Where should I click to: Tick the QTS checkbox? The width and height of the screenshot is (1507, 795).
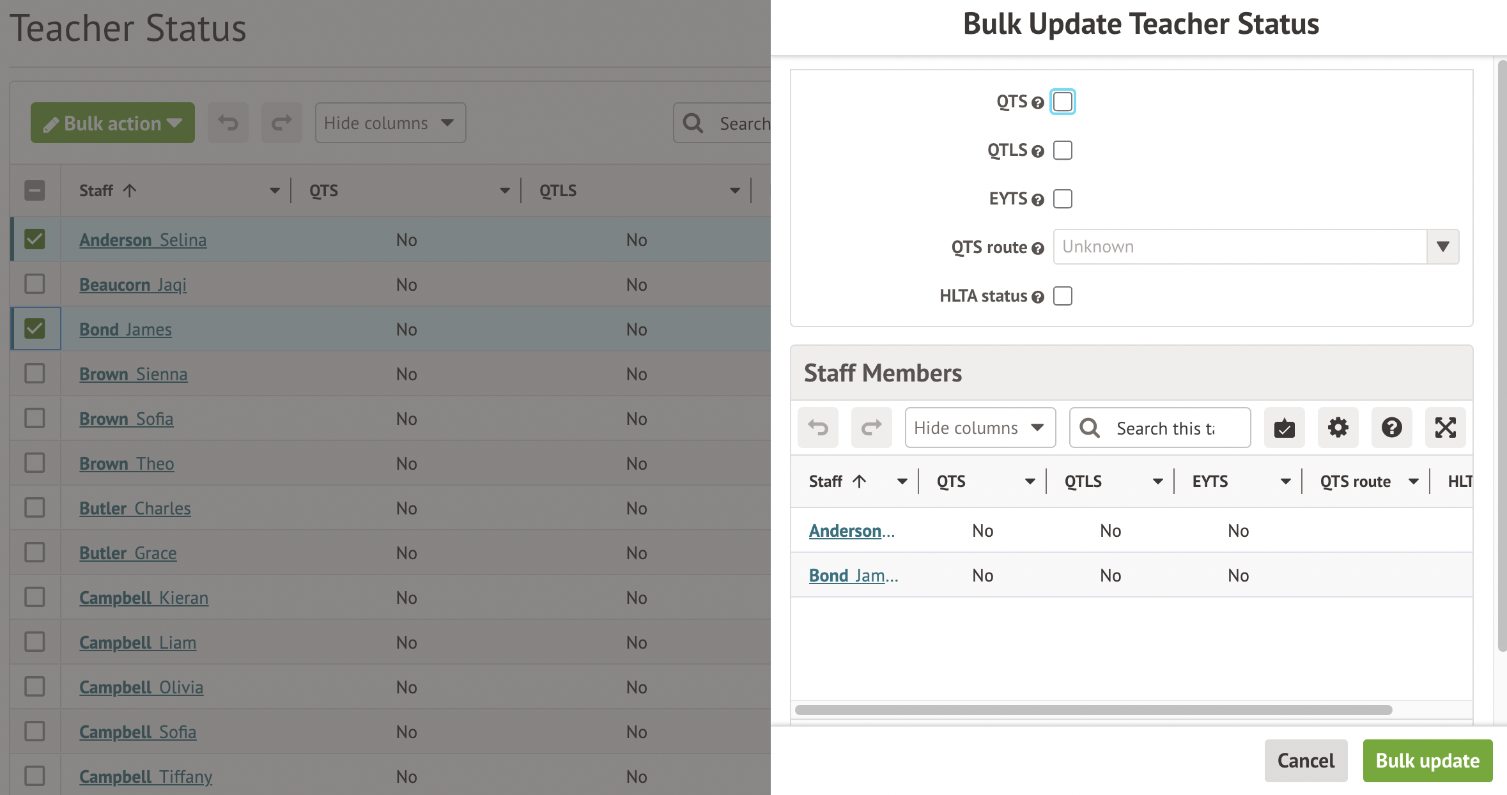click(x=1063, y=102)
